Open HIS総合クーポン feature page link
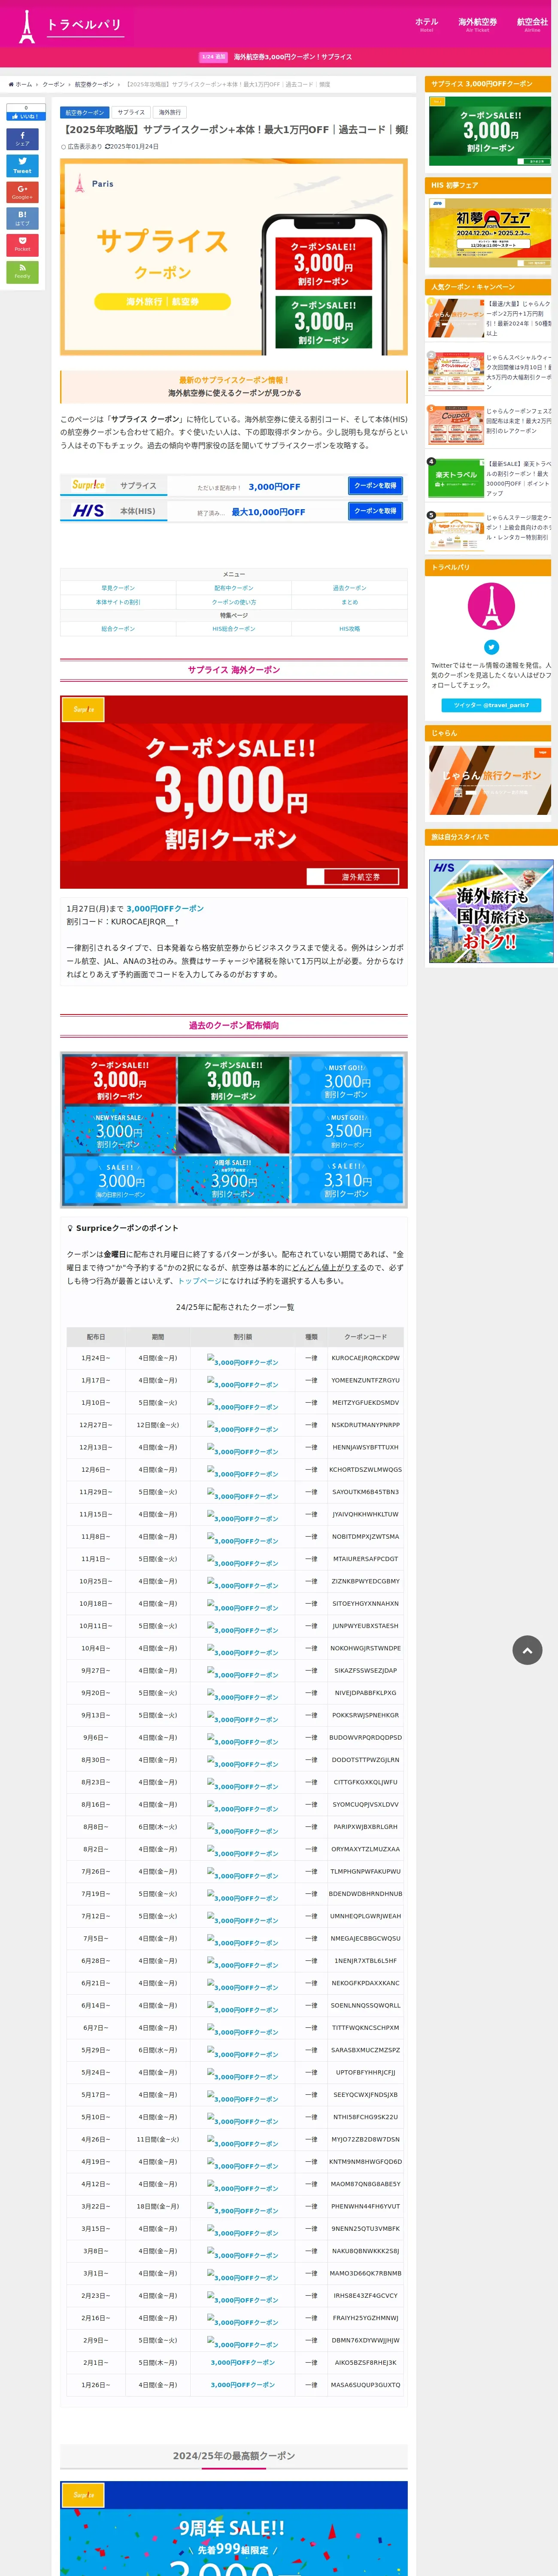Image resolution: width=558 pixels, height=2576 pixels. click(234, 629)
